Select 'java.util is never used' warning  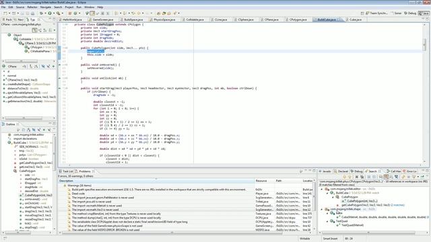point(92,202)
